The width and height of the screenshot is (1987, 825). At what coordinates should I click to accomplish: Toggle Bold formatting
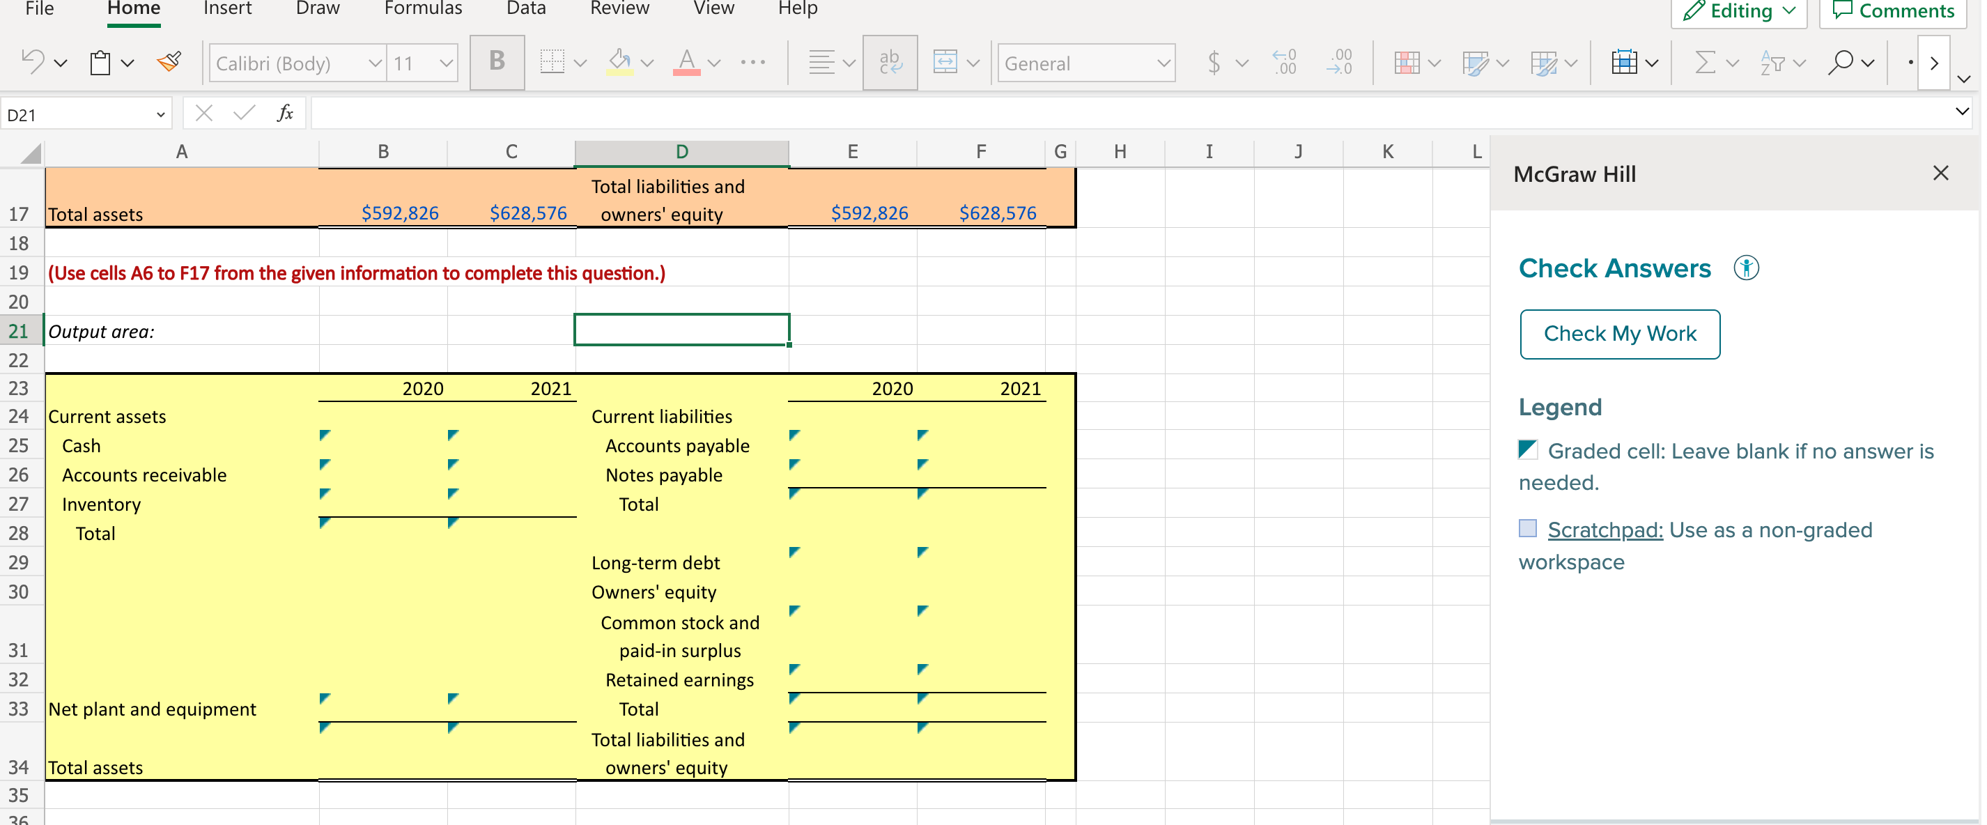tap(497, 62)
